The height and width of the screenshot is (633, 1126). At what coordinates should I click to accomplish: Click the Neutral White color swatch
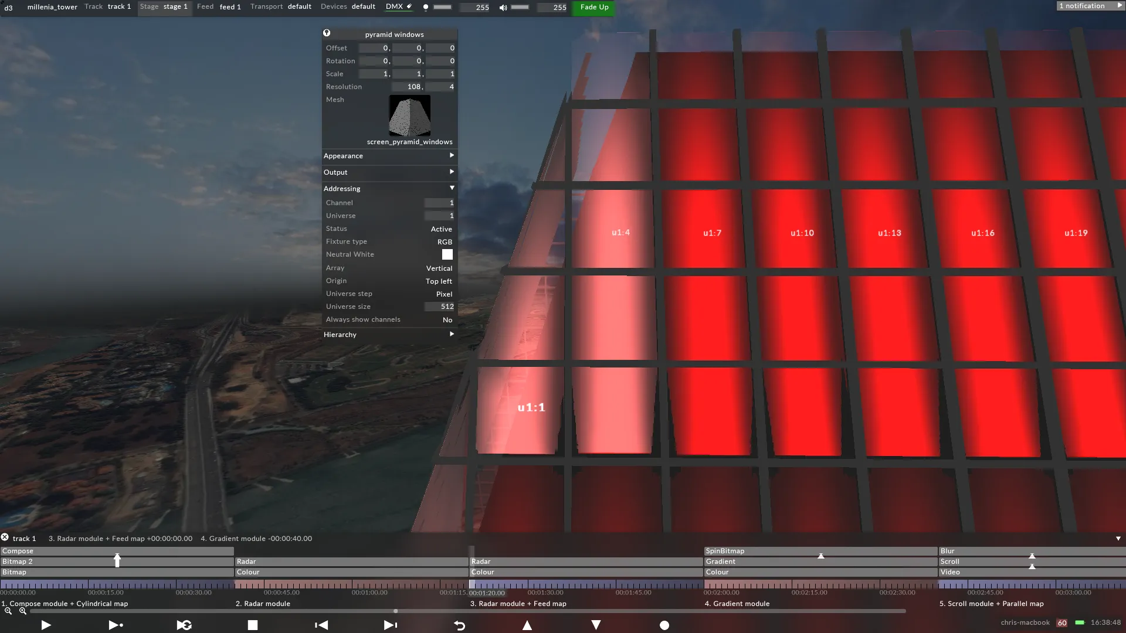click(447, 254)
